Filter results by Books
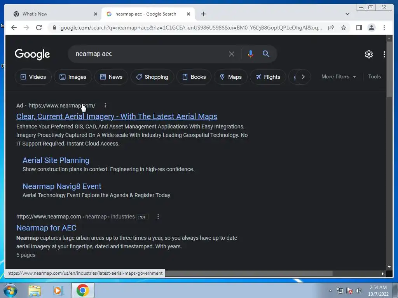The height and width of the screenshot is (298, 398). (194, 77)
